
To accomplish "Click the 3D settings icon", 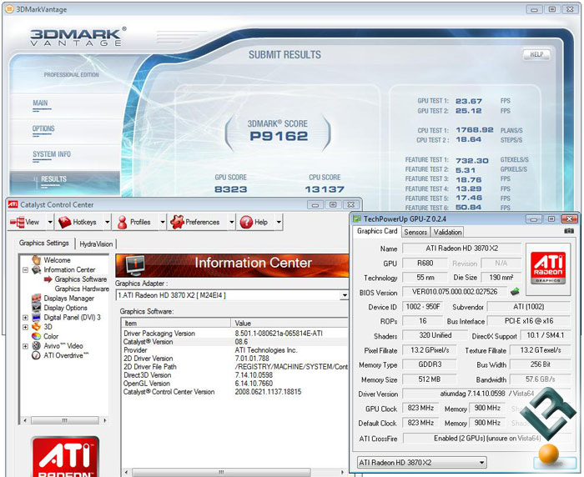I will click(x=36, y=327).
